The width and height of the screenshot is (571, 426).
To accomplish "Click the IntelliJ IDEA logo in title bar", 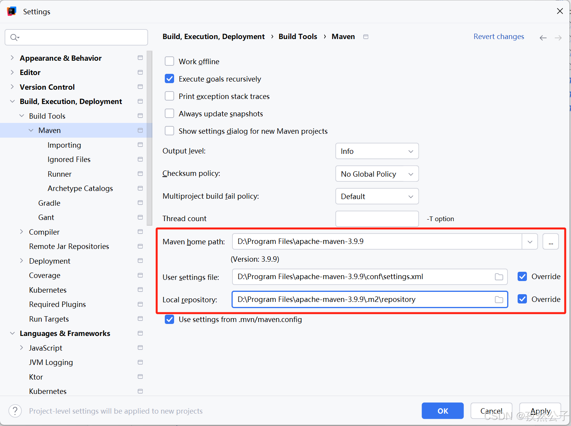I will click(12, 11).
